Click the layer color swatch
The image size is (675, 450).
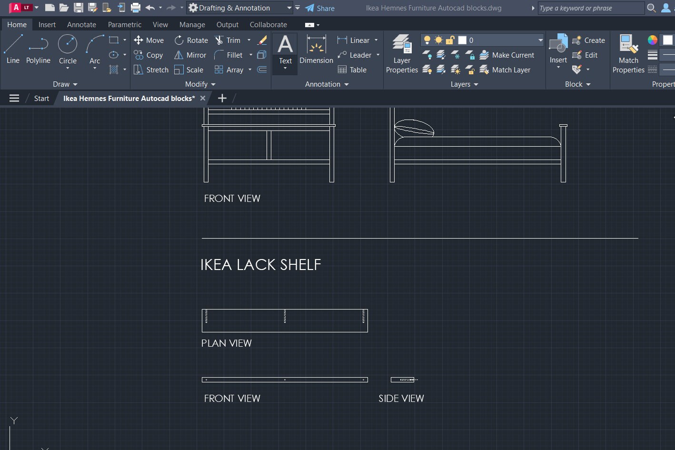461,40
